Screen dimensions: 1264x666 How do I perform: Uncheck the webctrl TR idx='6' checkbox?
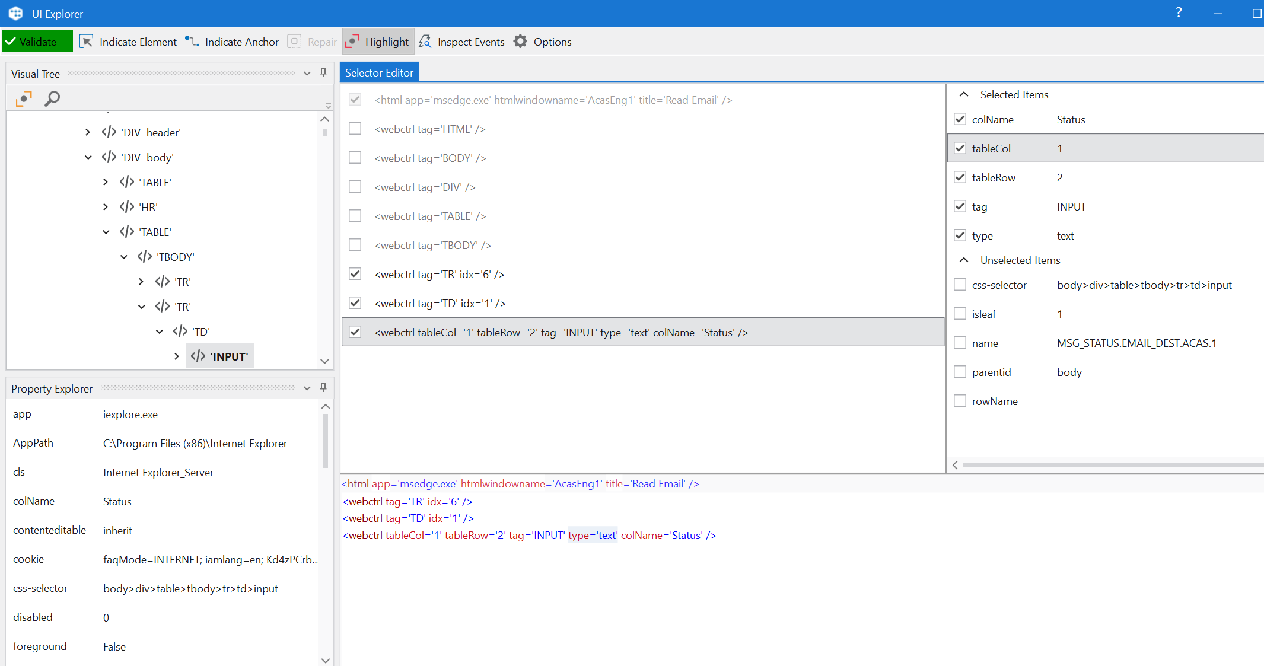pos(355,274)
